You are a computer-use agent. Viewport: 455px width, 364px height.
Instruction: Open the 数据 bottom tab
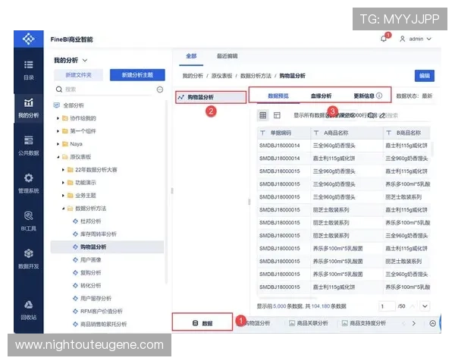202,323
